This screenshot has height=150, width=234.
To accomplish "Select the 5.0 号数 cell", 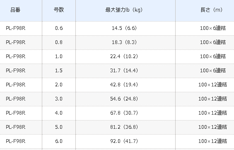I will click(59, 127).
